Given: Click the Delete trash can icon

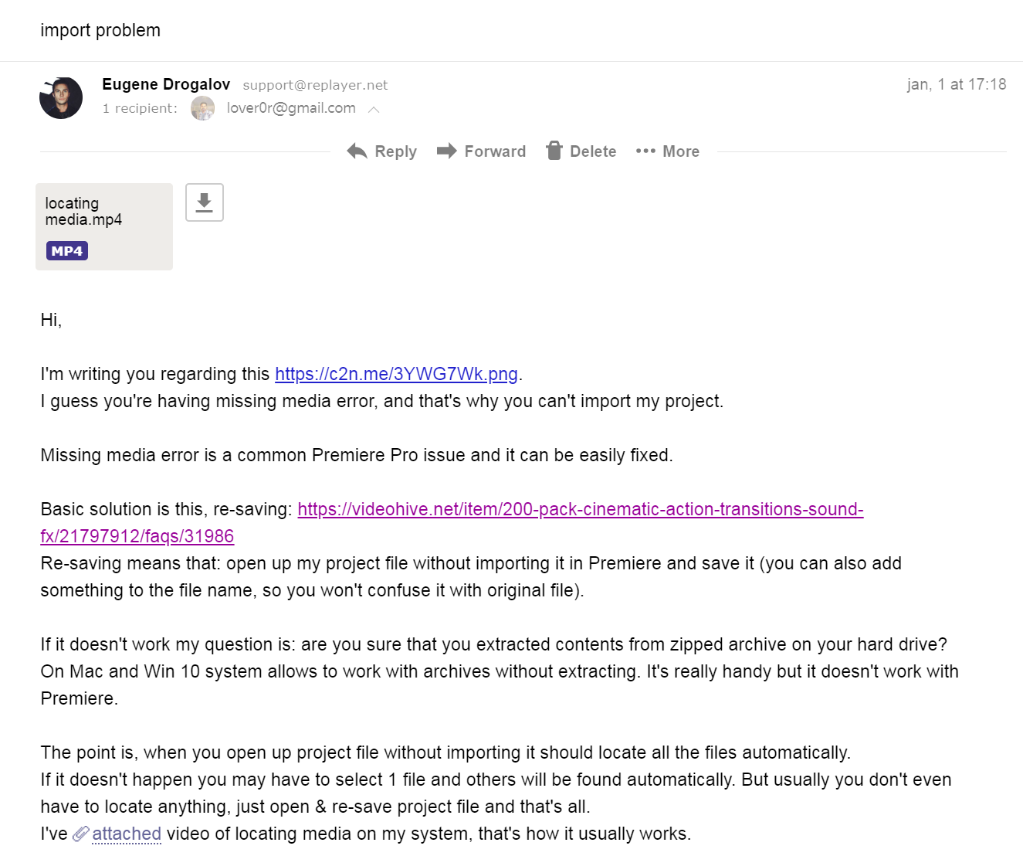Looking at the screenshot, I should (554, 151).
